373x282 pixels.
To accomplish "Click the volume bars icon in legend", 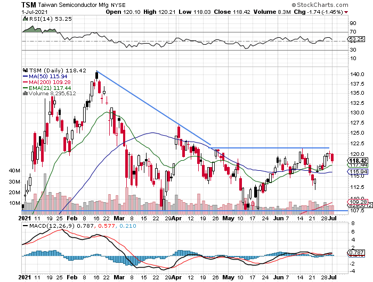I will (25, 93).
